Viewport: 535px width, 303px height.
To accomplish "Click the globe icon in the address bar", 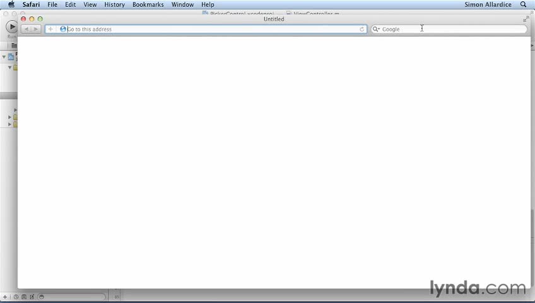I will [63, 29].
